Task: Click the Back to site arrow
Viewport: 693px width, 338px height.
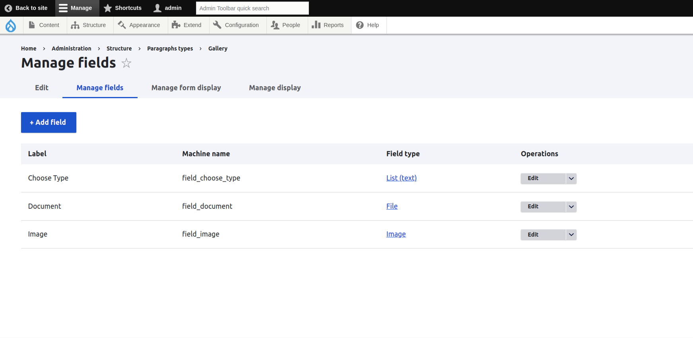Action: click(8, 8)
